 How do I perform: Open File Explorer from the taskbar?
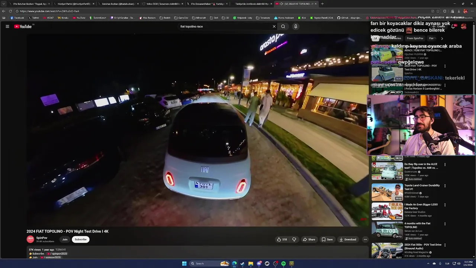(x=251, y=264)
